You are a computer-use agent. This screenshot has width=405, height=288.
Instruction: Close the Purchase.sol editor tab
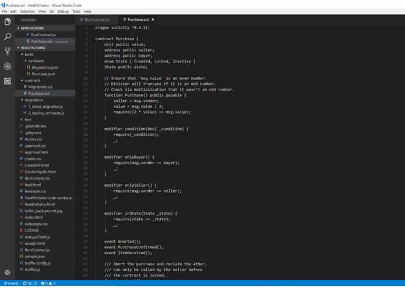(x=153, y=20)
